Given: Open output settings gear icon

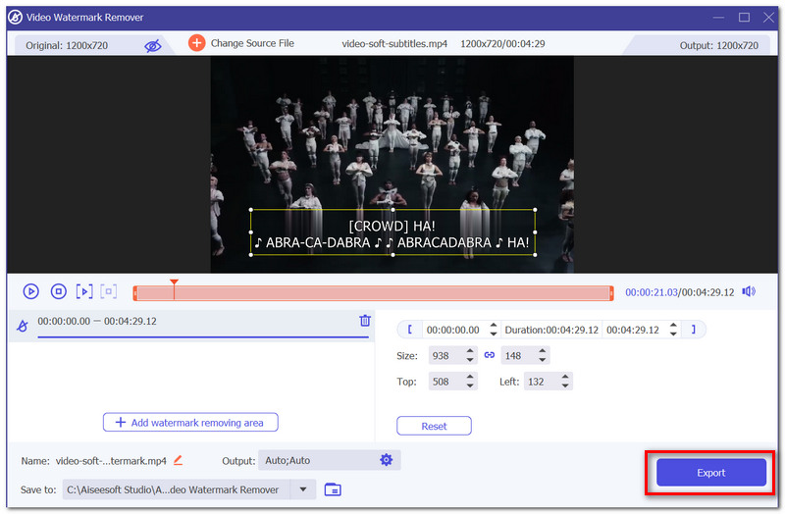Looking at the screenshot, I should tap(386, 459).
